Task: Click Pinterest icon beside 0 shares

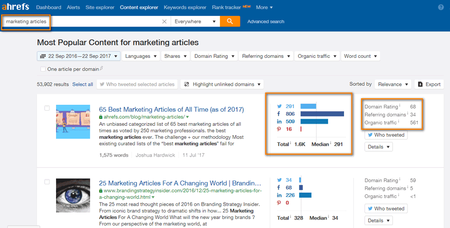Action: click(x=278, y=203)
